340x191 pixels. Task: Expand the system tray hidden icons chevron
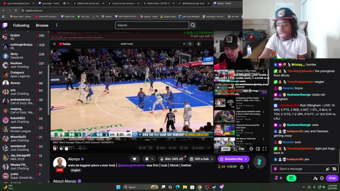pyautogui.click(x=304, y=187)
